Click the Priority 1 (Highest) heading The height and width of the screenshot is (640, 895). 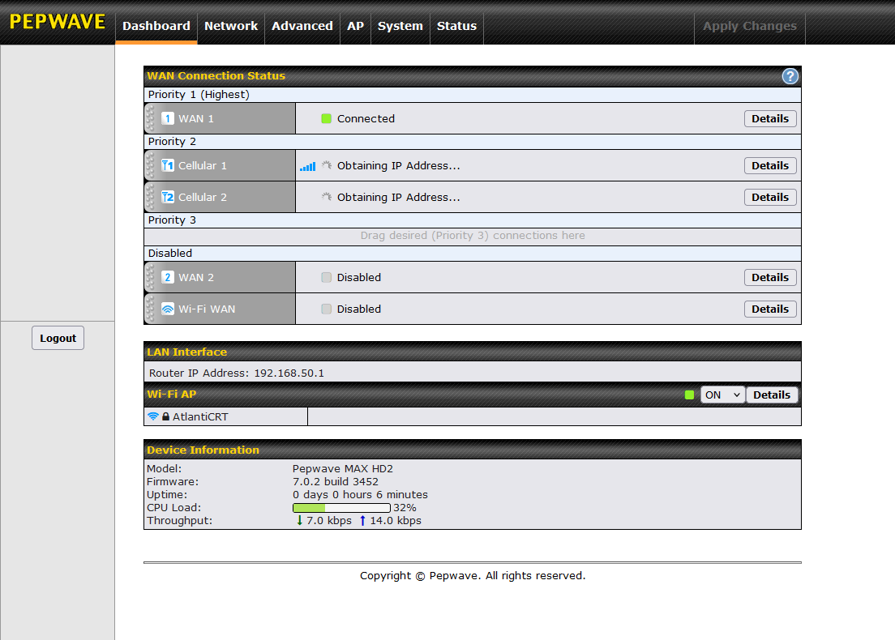(x=199, y=95)
